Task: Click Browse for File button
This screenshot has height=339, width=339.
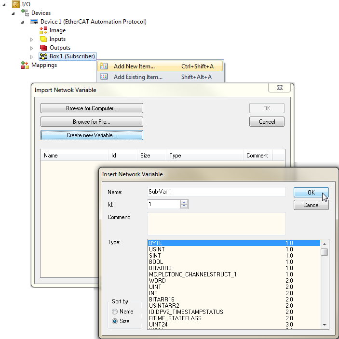Action: click(x=92, y=122)
